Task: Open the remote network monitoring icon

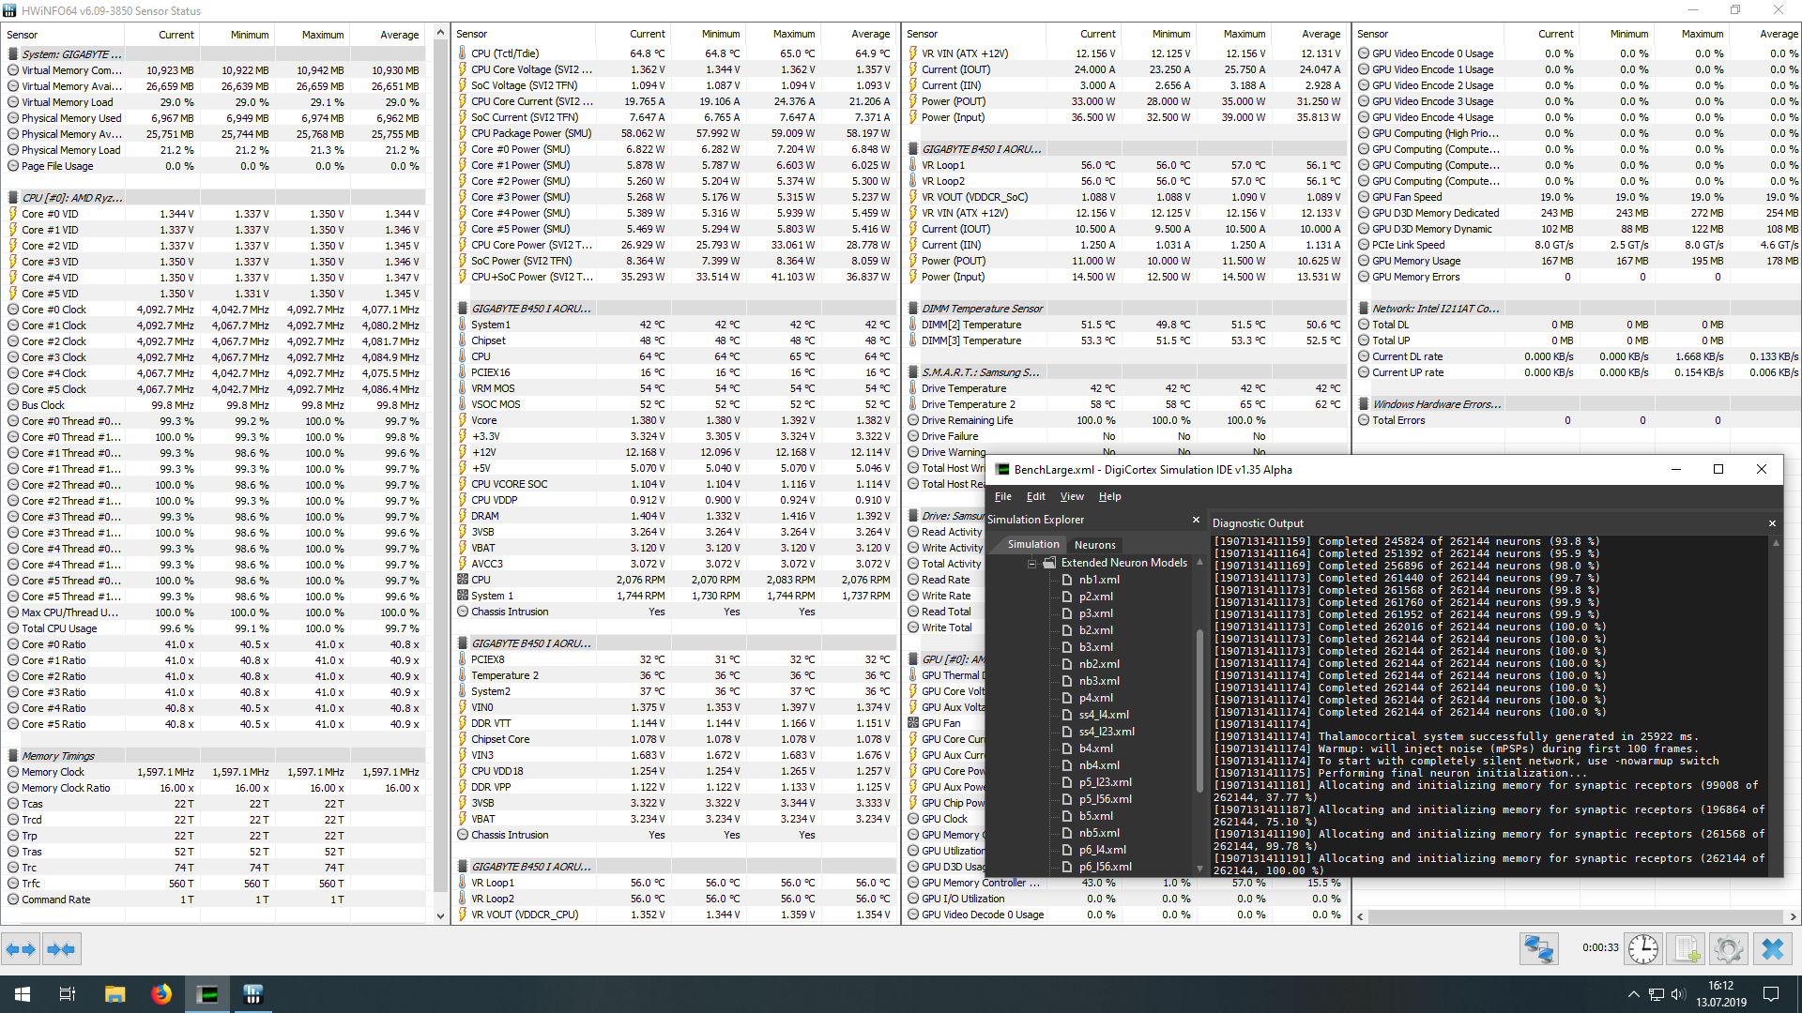Action: (x=1538, y=949)
